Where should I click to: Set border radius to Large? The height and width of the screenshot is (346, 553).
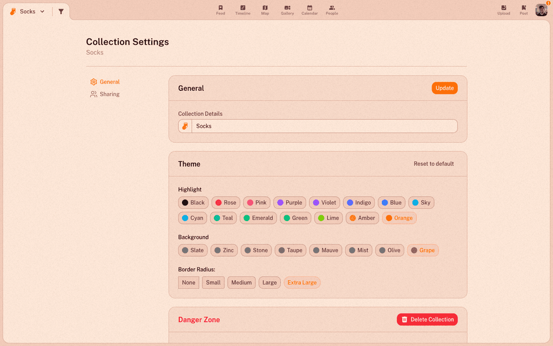coord(269,282)
